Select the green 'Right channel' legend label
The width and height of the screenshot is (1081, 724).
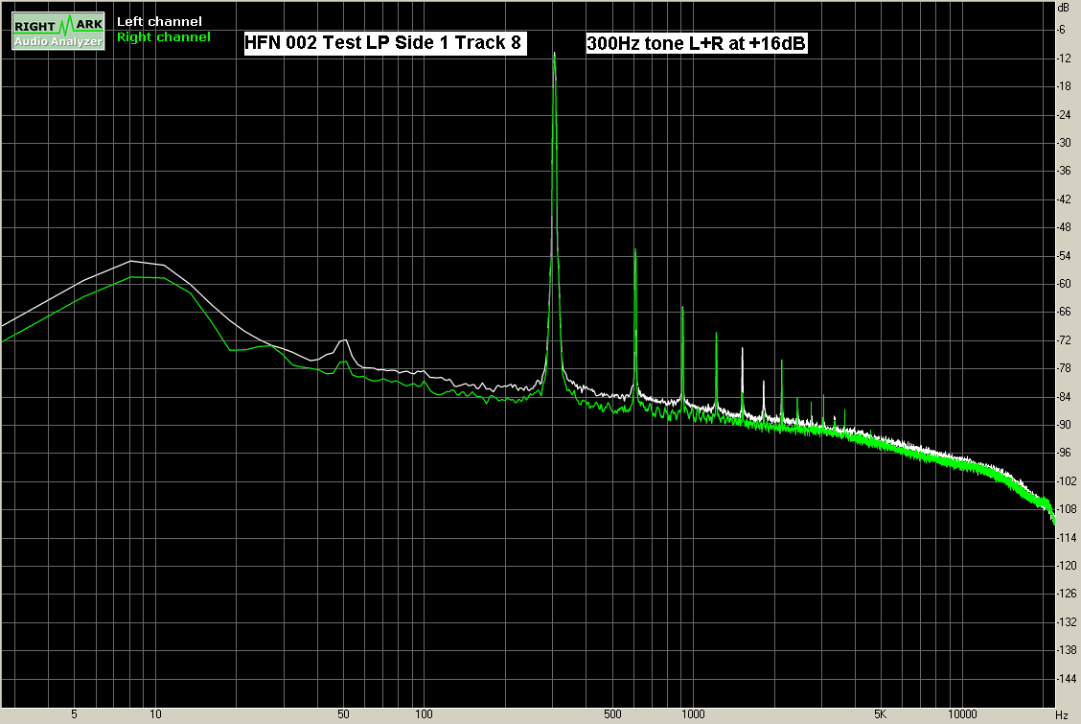pos(163,37)
